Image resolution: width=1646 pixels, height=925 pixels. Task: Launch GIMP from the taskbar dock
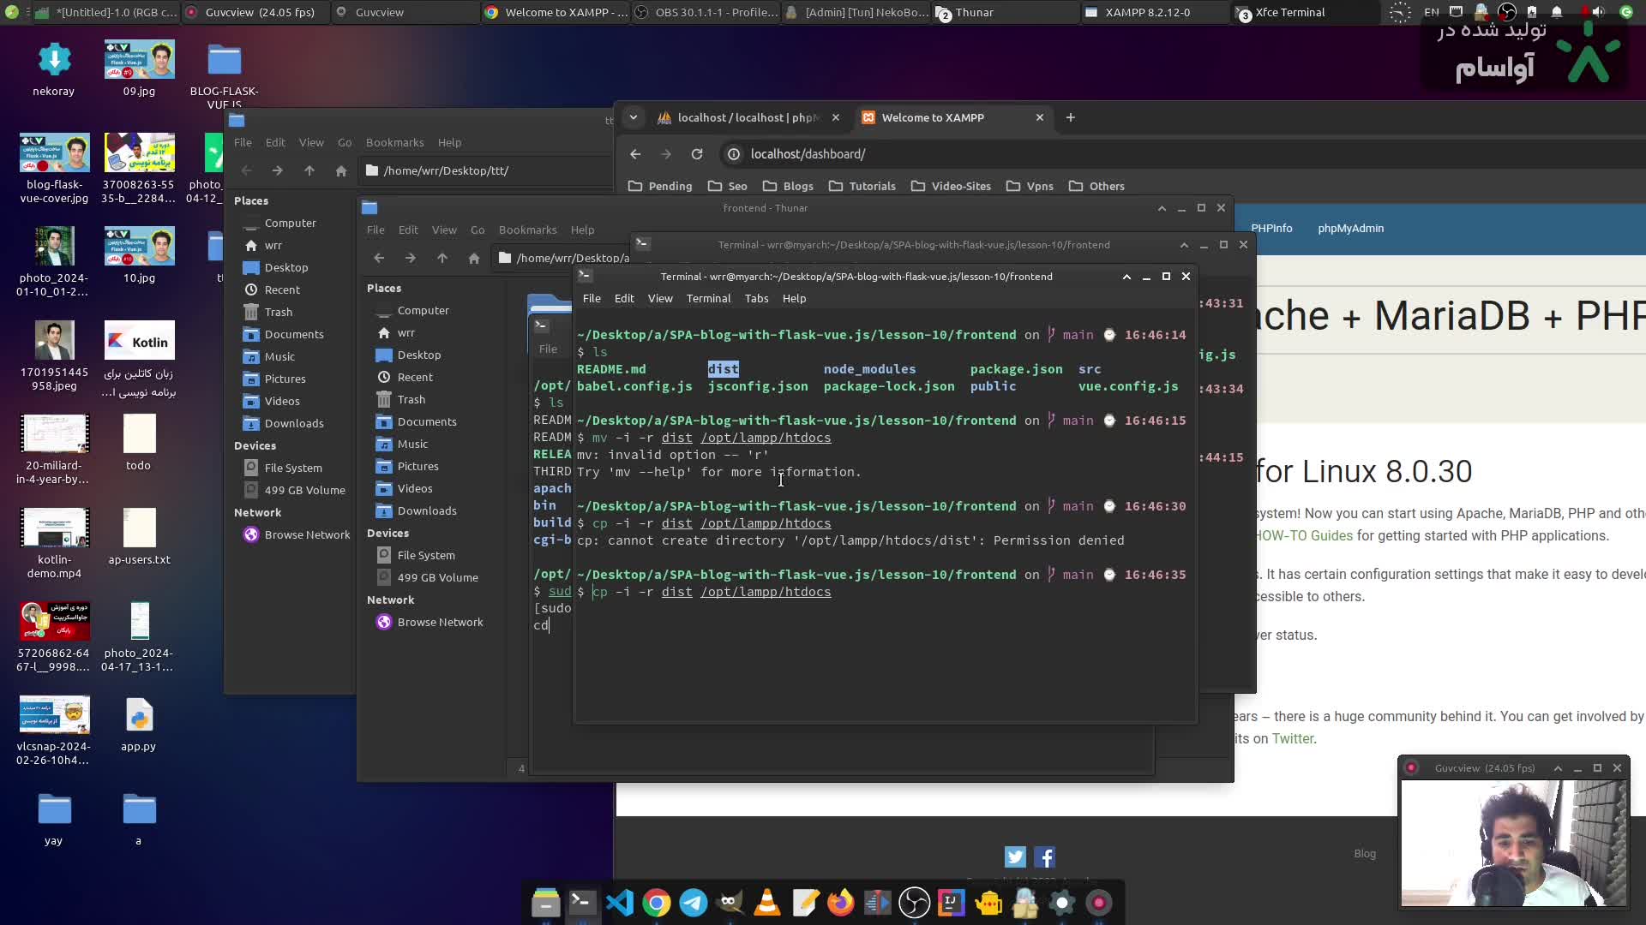[x=730, y=903]
